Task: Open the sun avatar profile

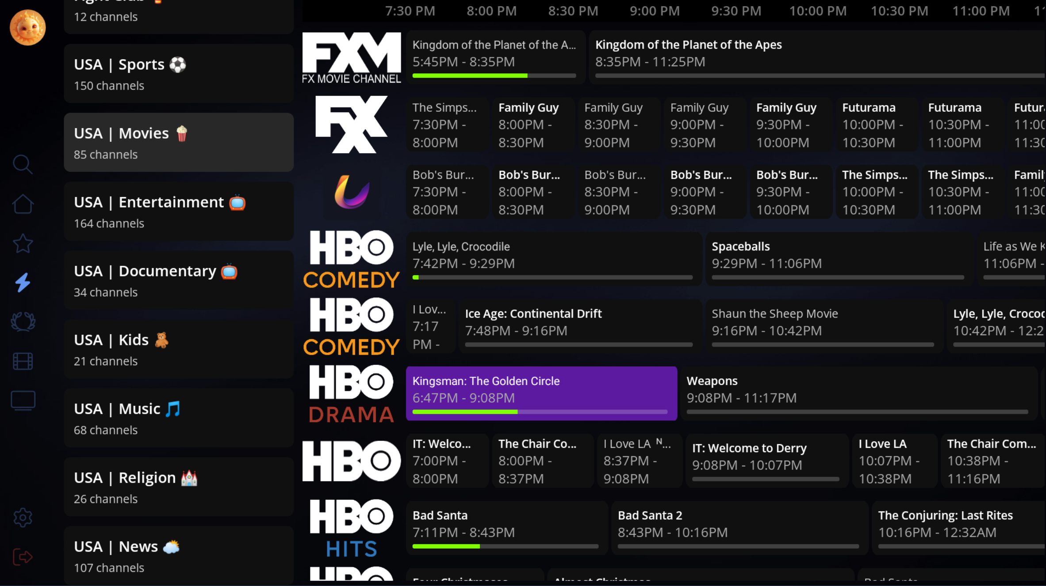Action: 27,28
